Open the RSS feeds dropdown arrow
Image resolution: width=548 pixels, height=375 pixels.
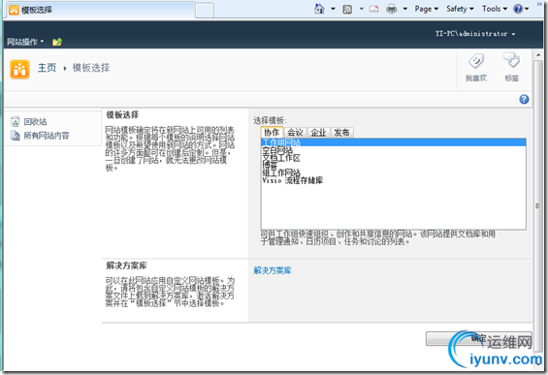point(361,9)
